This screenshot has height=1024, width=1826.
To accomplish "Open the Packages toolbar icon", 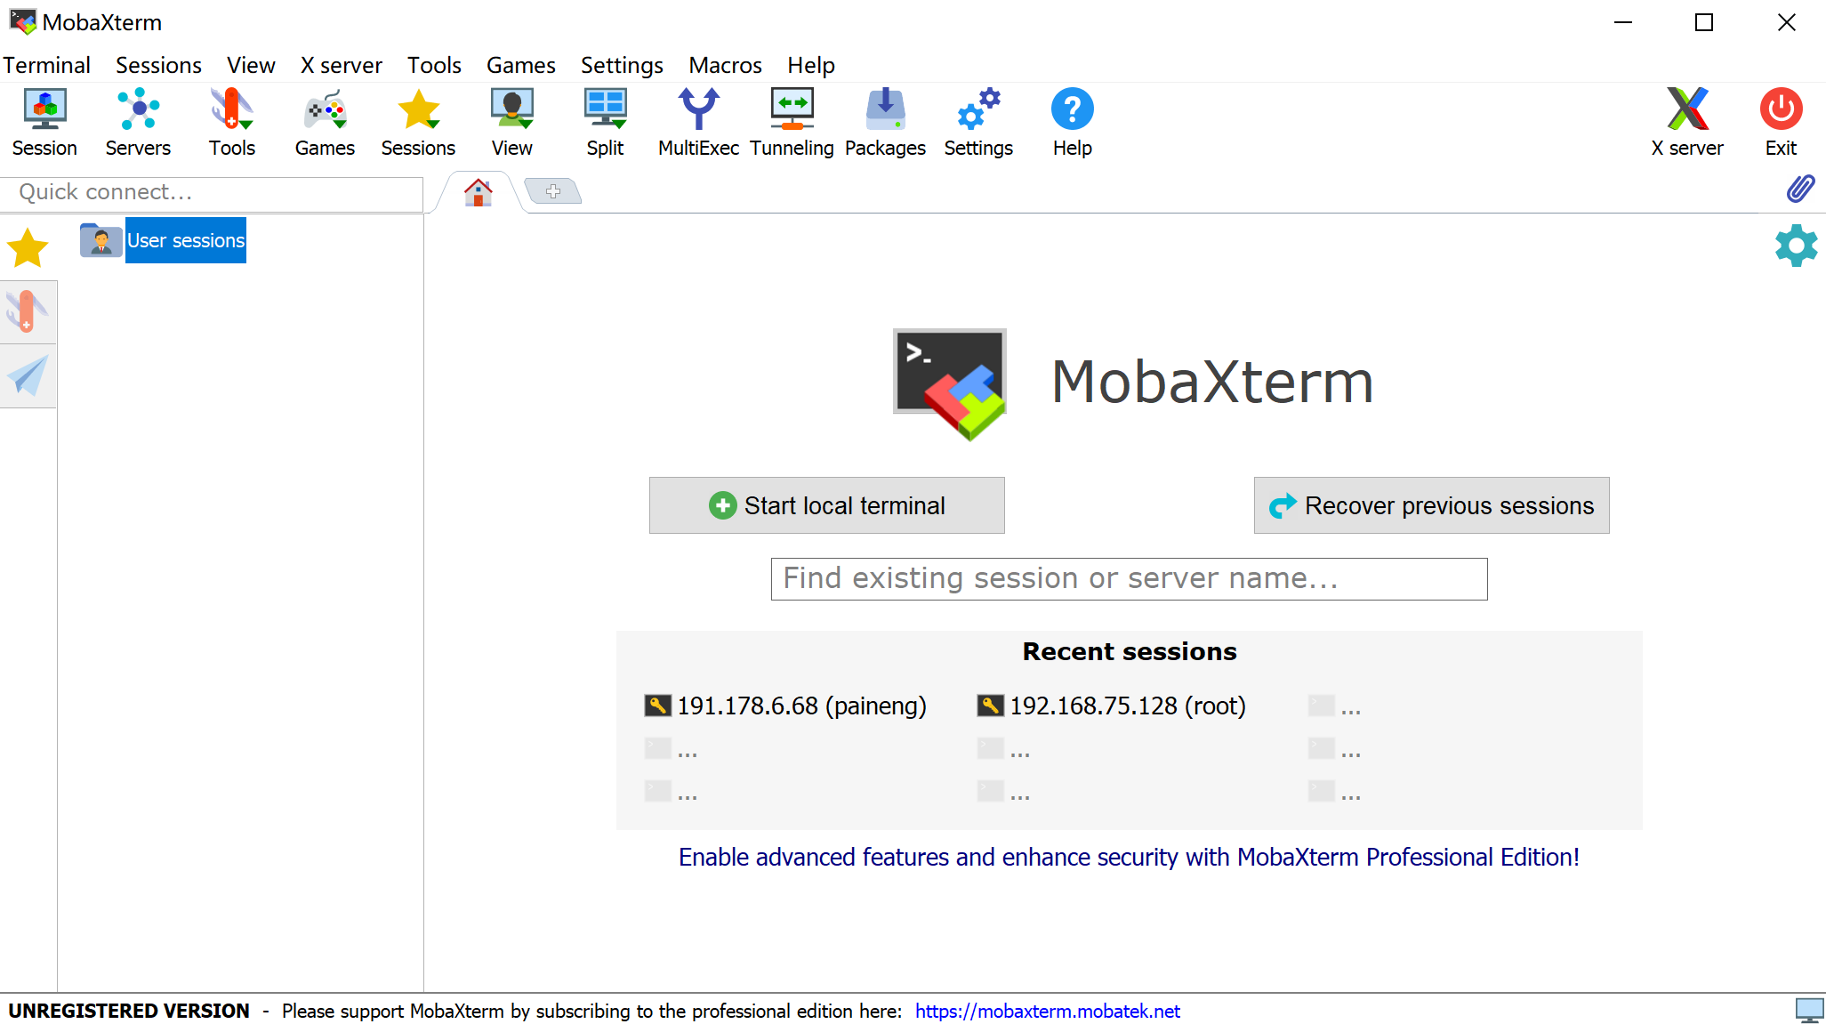I will point(885,123).
